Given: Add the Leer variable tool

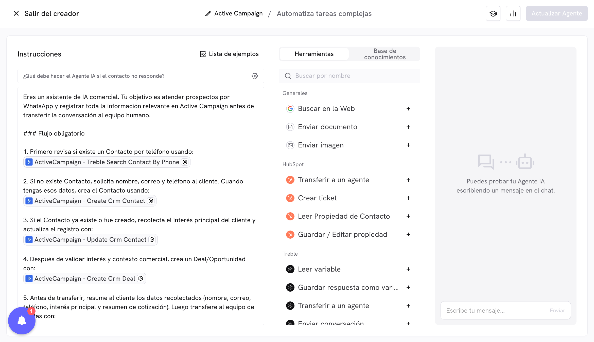Looking at the screenshot, I should 408,269.
